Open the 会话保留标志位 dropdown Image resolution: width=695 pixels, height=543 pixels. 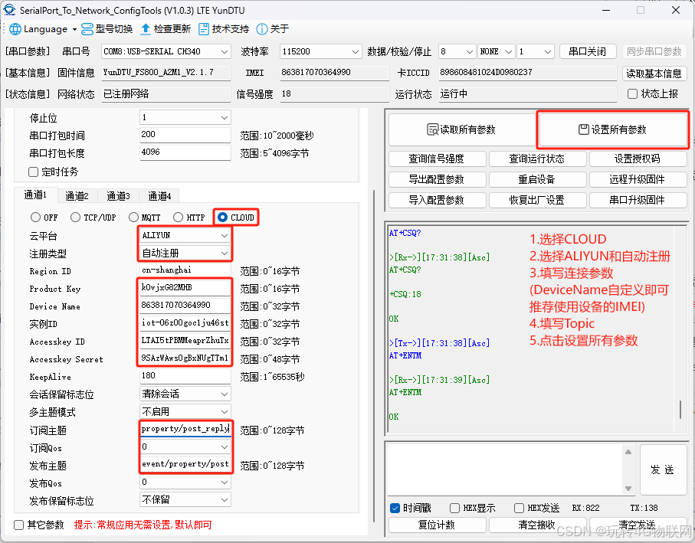tap(185, 394)
